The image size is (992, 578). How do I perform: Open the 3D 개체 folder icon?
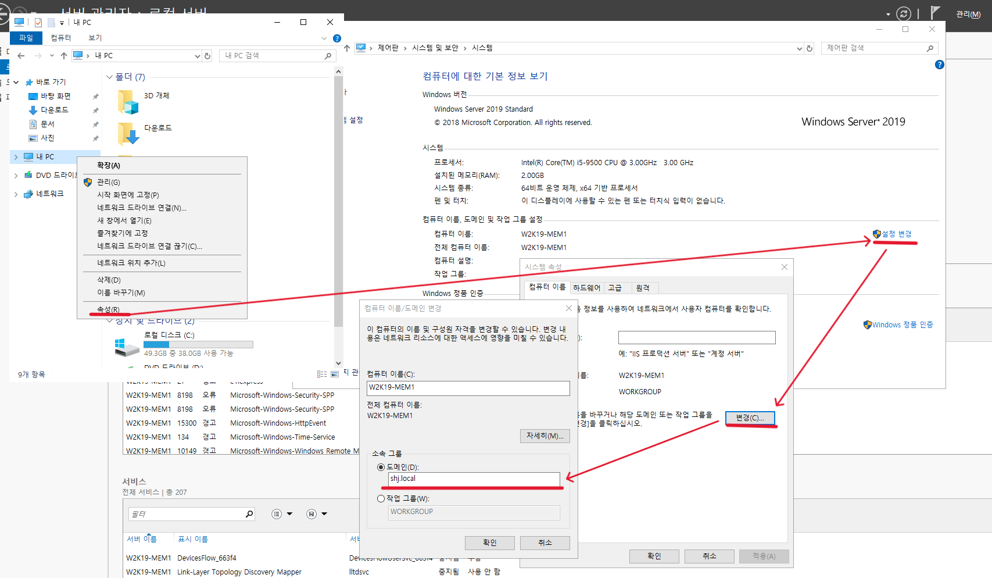128,102
